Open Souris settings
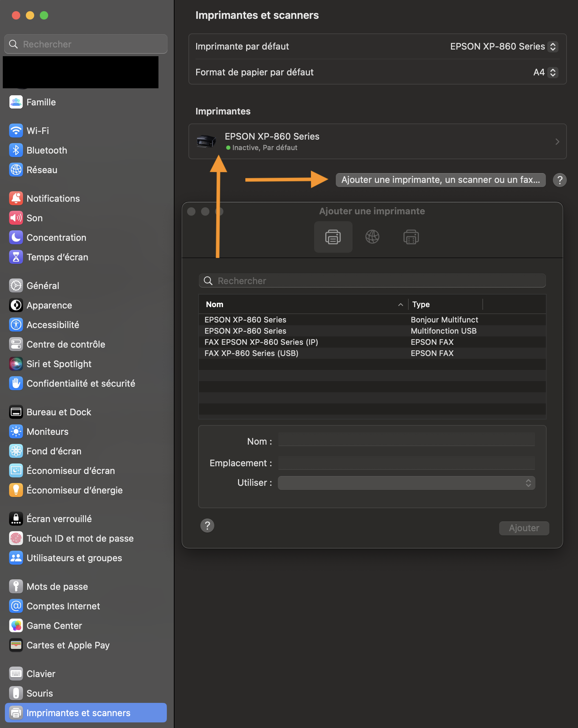The height and width of the screenshot is (728, 578). [86, 693]
